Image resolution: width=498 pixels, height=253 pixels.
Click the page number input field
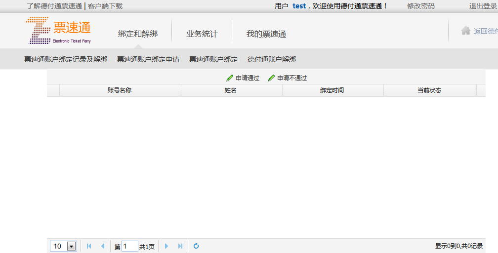click(130, 246)
